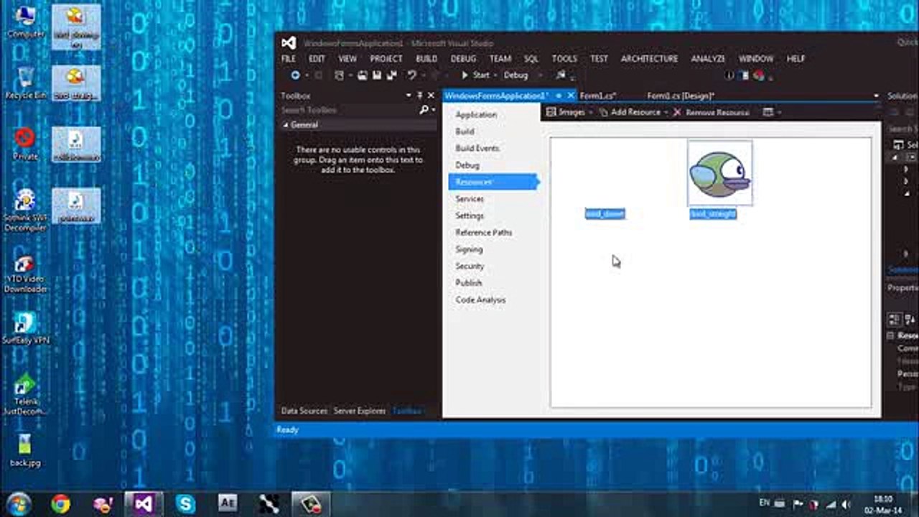Click the Navigate Backward toolbar button
Image resolution: width=919 pixels, height=517 pixels.
[x=295, y=75]
